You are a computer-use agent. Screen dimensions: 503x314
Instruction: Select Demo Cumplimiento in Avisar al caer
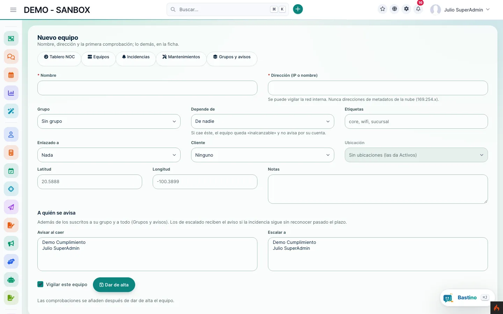(x=64, y=242)
